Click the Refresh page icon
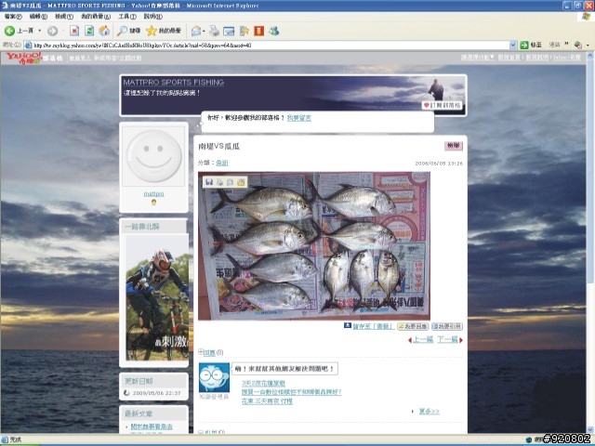 point(89,31)
